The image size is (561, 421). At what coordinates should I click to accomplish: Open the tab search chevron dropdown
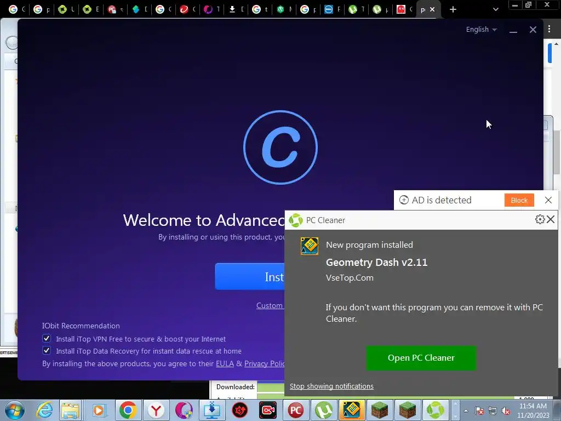pos(495,10)
